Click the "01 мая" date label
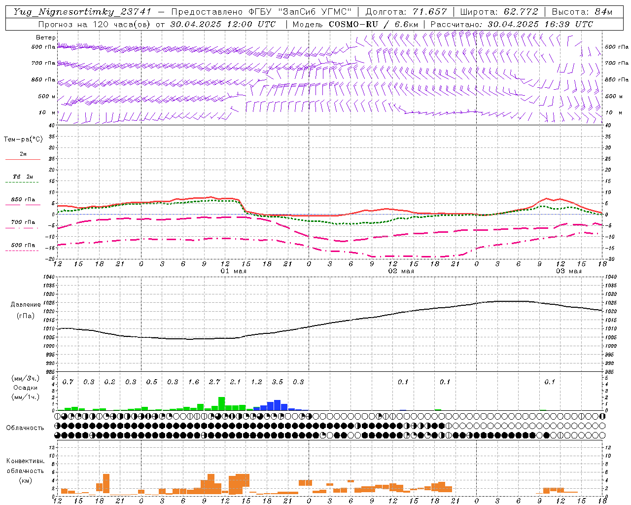The image size is (631, 505). tap(233, 271)
